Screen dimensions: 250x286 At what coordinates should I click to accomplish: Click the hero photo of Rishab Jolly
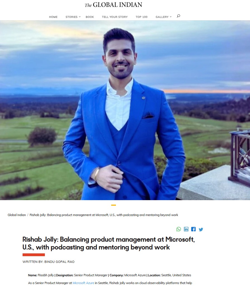[125, 110]
